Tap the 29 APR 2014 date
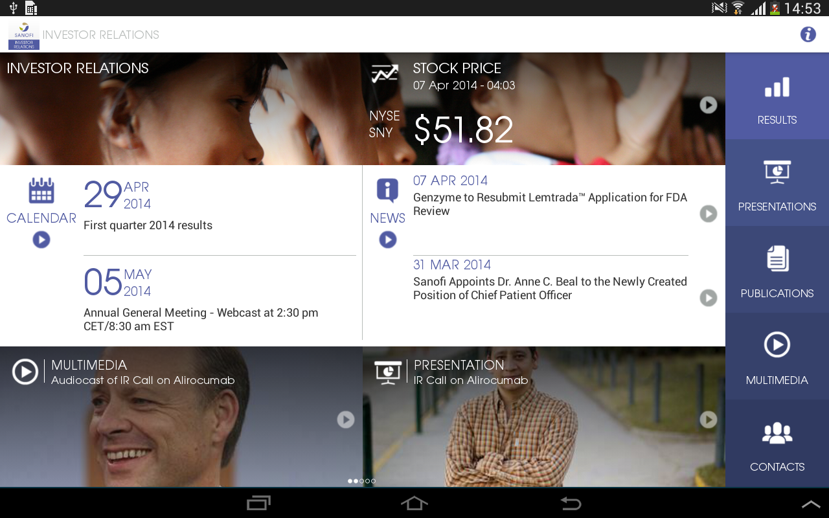The image size is (829, 518). 117,195
